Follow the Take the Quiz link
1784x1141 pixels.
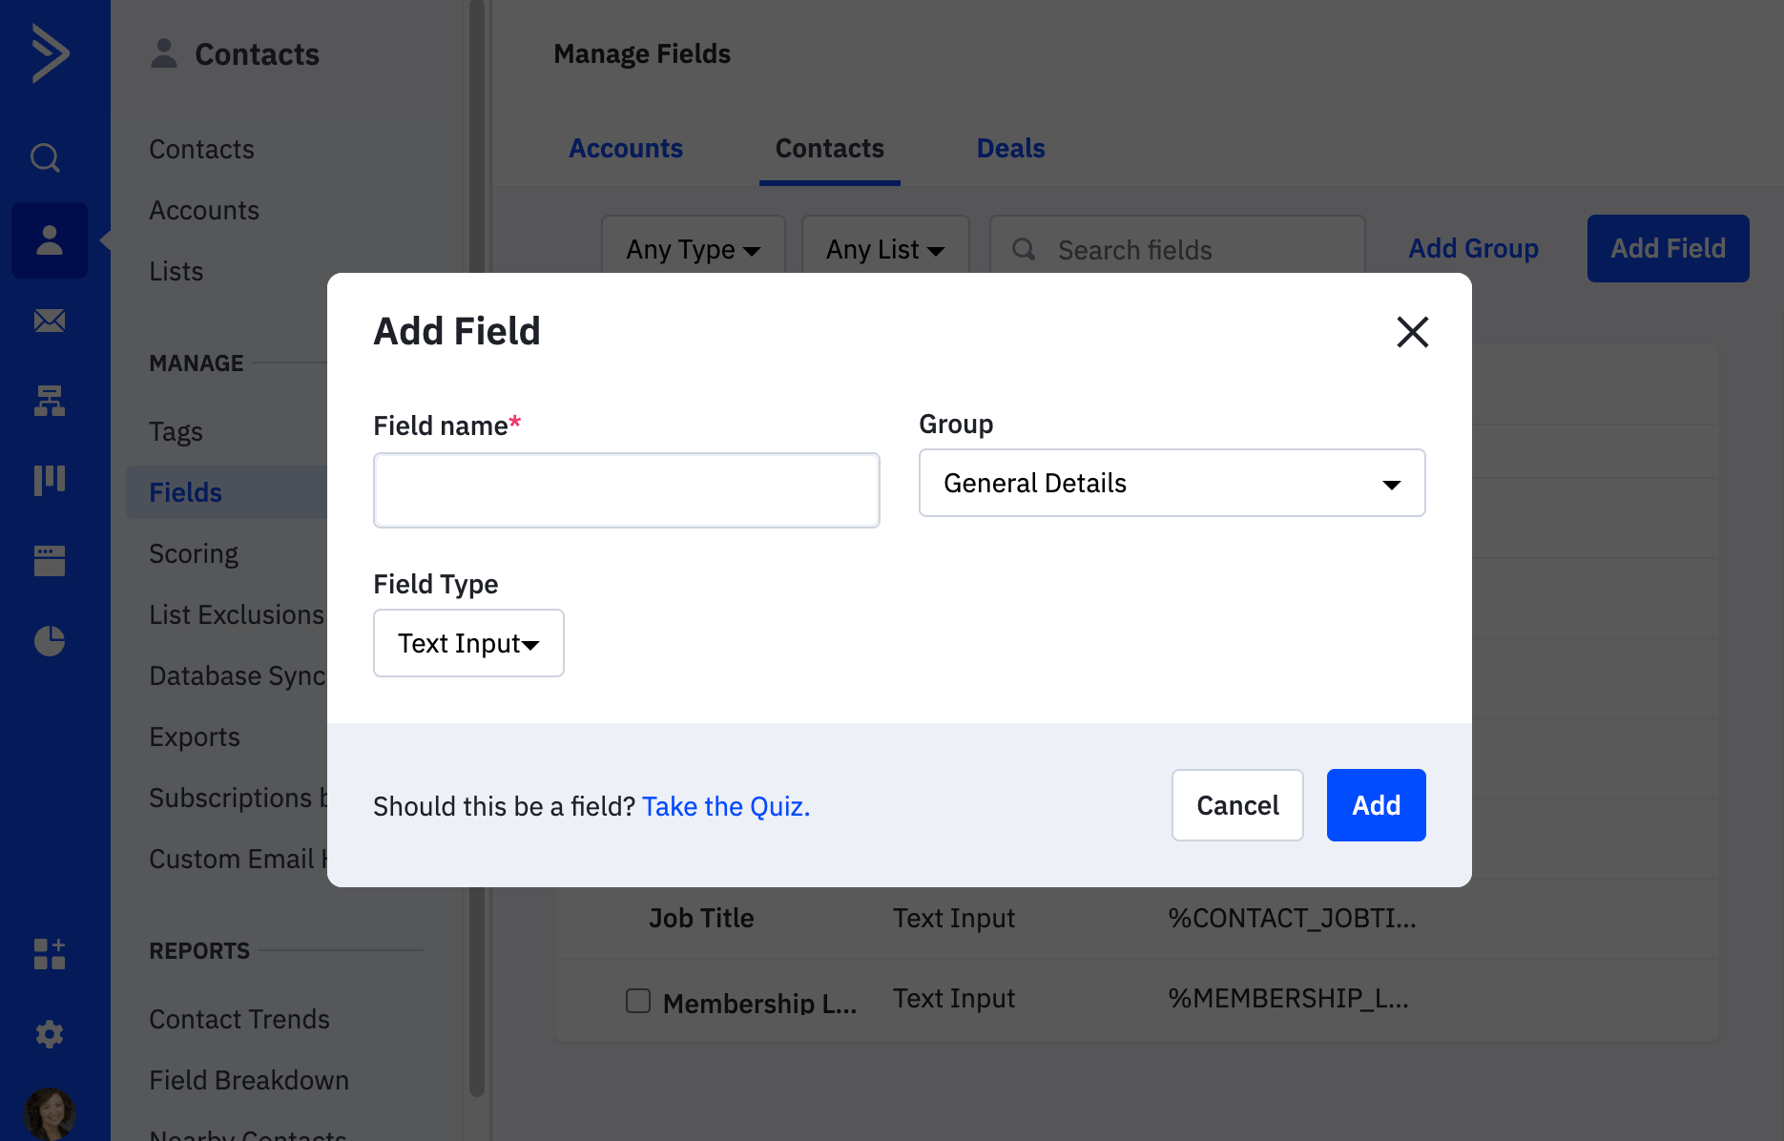(725, 806)
